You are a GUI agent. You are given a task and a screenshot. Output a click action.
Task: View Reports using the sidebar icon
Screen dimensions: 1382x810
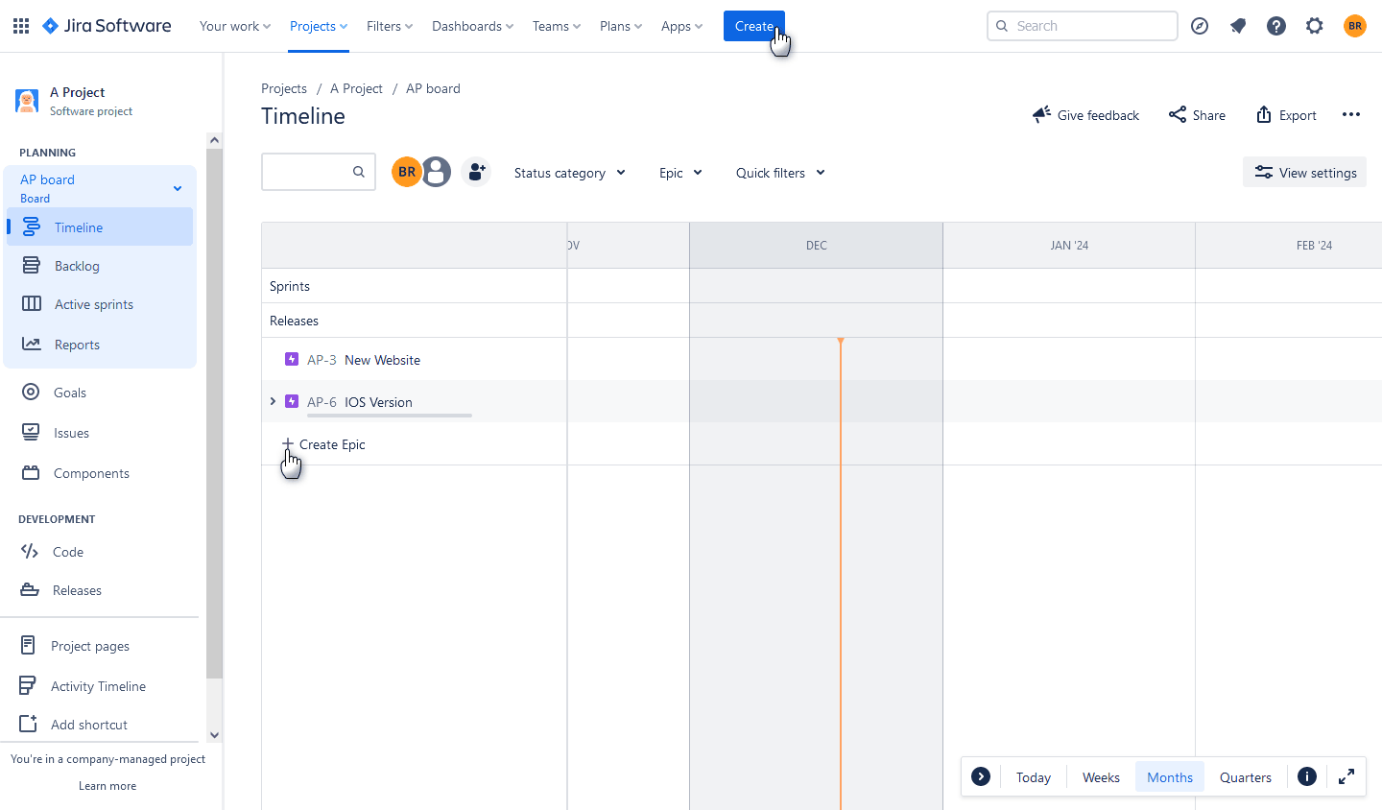click(x=31, y=344)
